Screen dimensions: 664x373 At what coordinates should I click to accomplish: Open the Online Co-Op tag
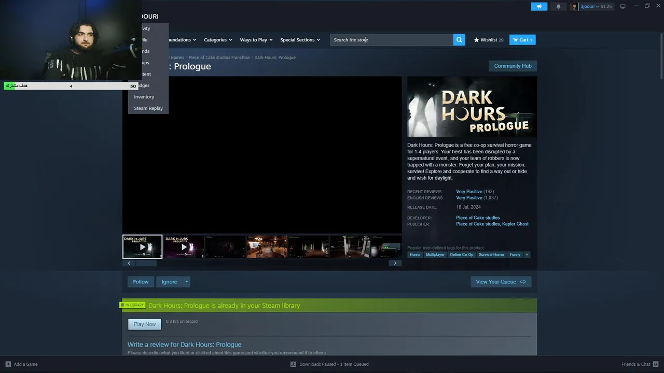(462, 254)
